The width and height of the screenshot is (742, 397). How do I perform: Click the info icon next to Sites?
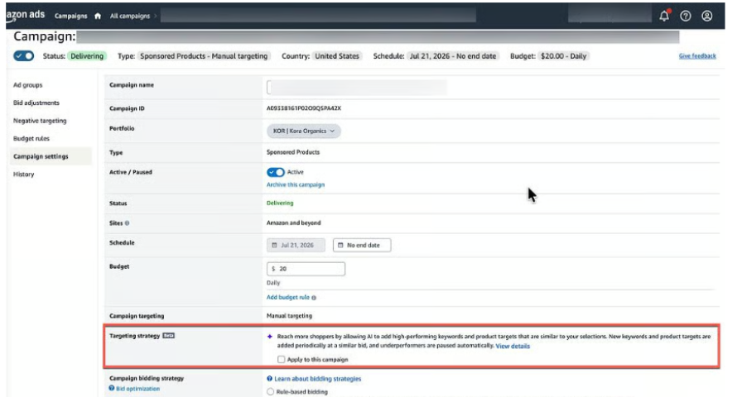(127, 223)
